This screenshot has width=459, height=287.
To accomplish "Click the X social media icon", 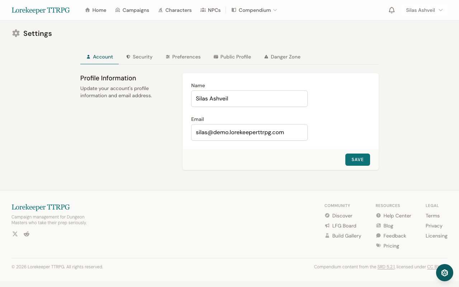I will click(x=15, y=234).
